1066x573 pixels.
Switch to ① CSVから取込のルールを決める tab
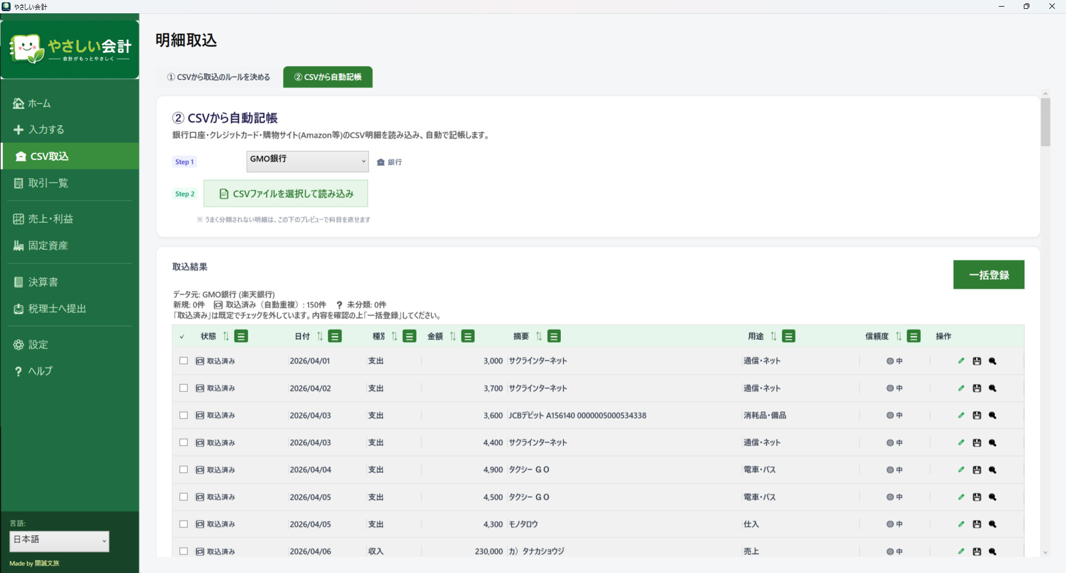219,77
